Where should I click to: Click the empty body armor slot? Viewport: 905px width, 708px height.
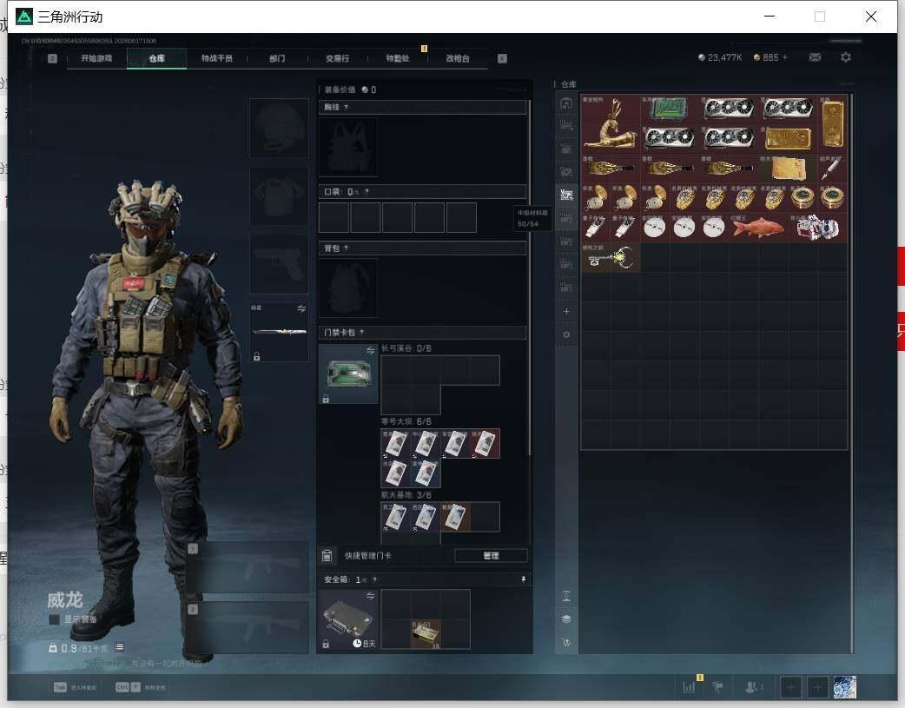279,197
